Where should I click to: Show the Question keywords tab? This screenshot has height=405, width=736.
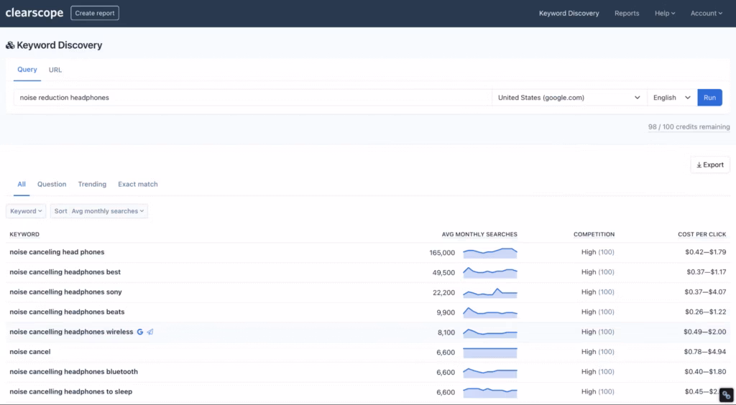[x=52, y=185]
